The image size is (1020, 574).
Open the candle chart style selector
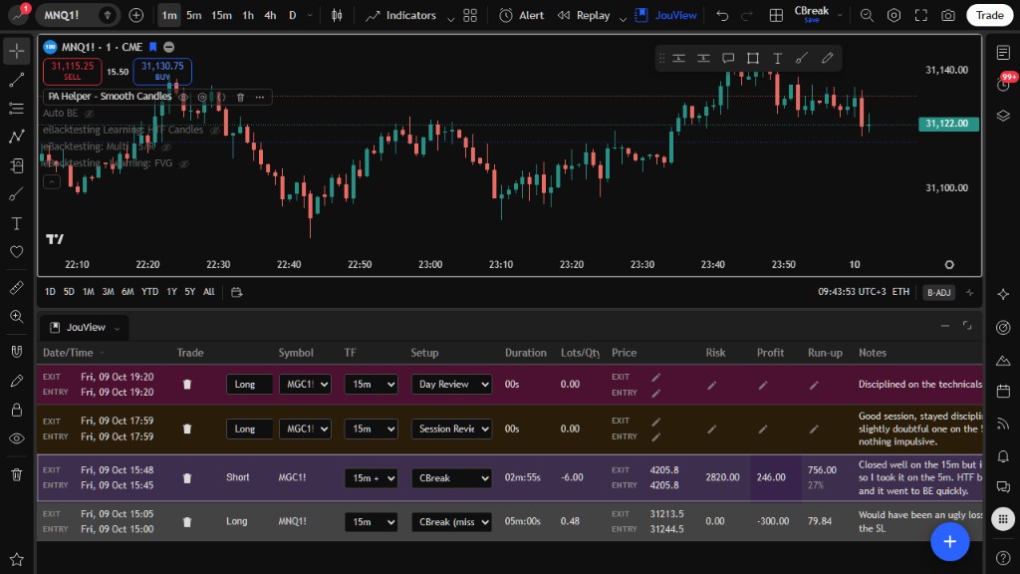click(x=337, y=15)
